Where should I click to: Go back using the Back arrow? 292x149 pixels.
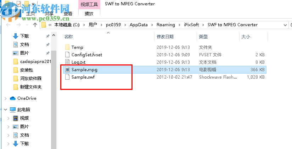(x=8, y=25)
